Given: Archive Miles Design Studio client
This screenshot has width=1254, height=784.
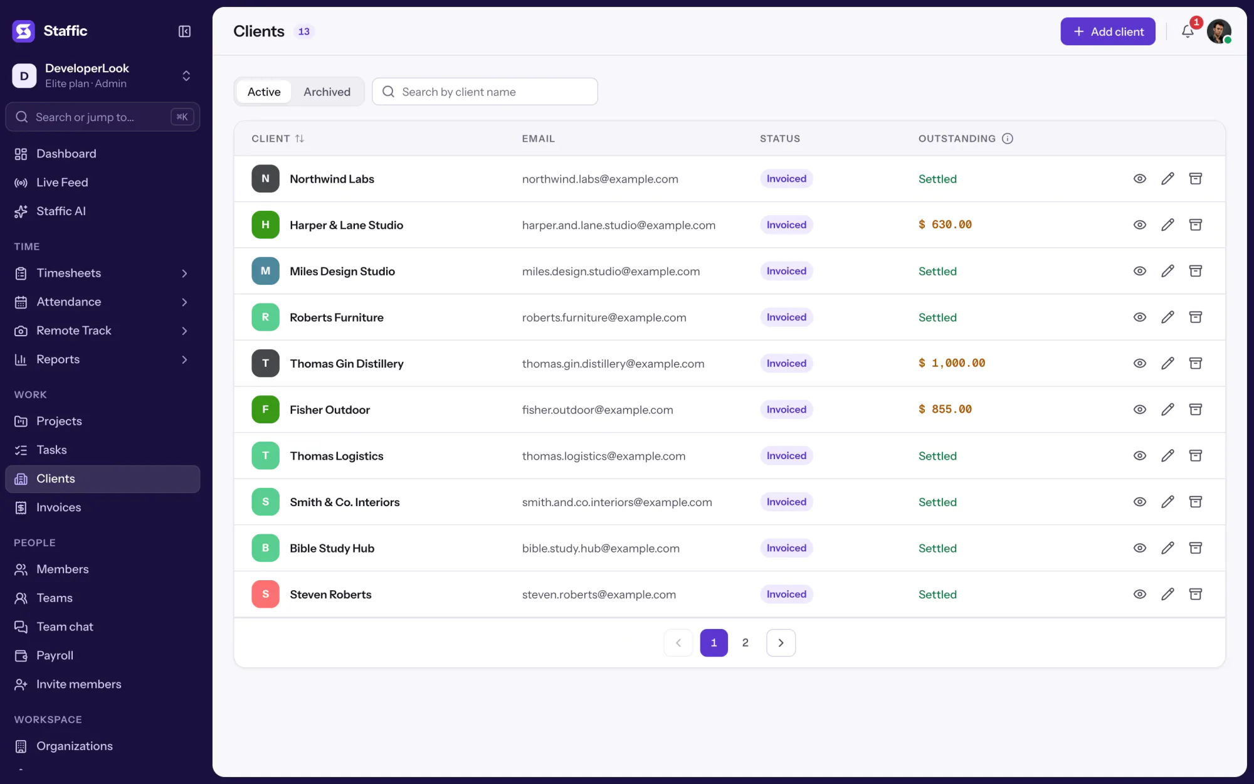Looking at the screenshot, I should [x=1196, y=271].
